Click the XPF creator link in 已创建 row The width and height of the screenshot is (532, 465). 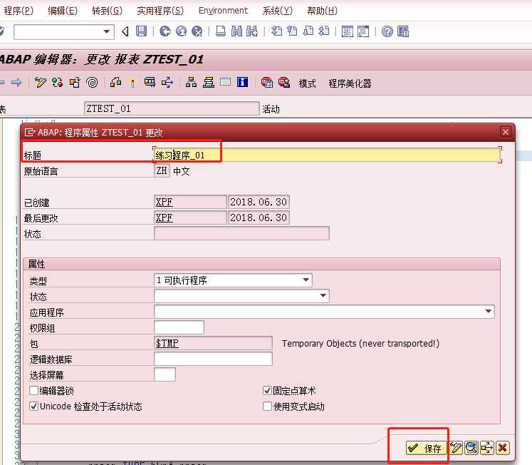coord(165,202)
